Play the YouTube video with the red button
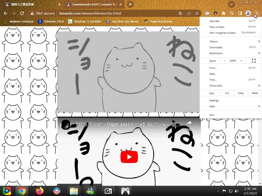 pyautogui.click(x=129, y=157)
